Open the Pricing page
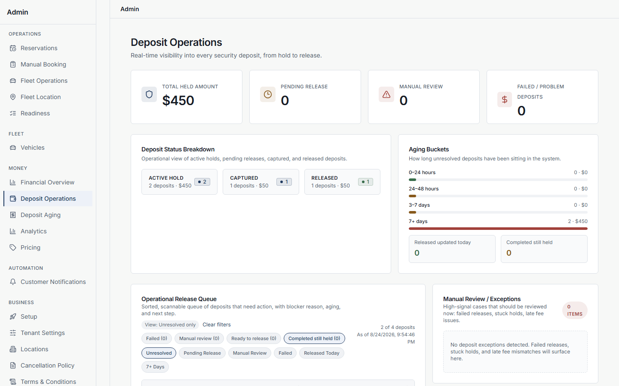This screenshot has width=619, height=386. [48, 247]
